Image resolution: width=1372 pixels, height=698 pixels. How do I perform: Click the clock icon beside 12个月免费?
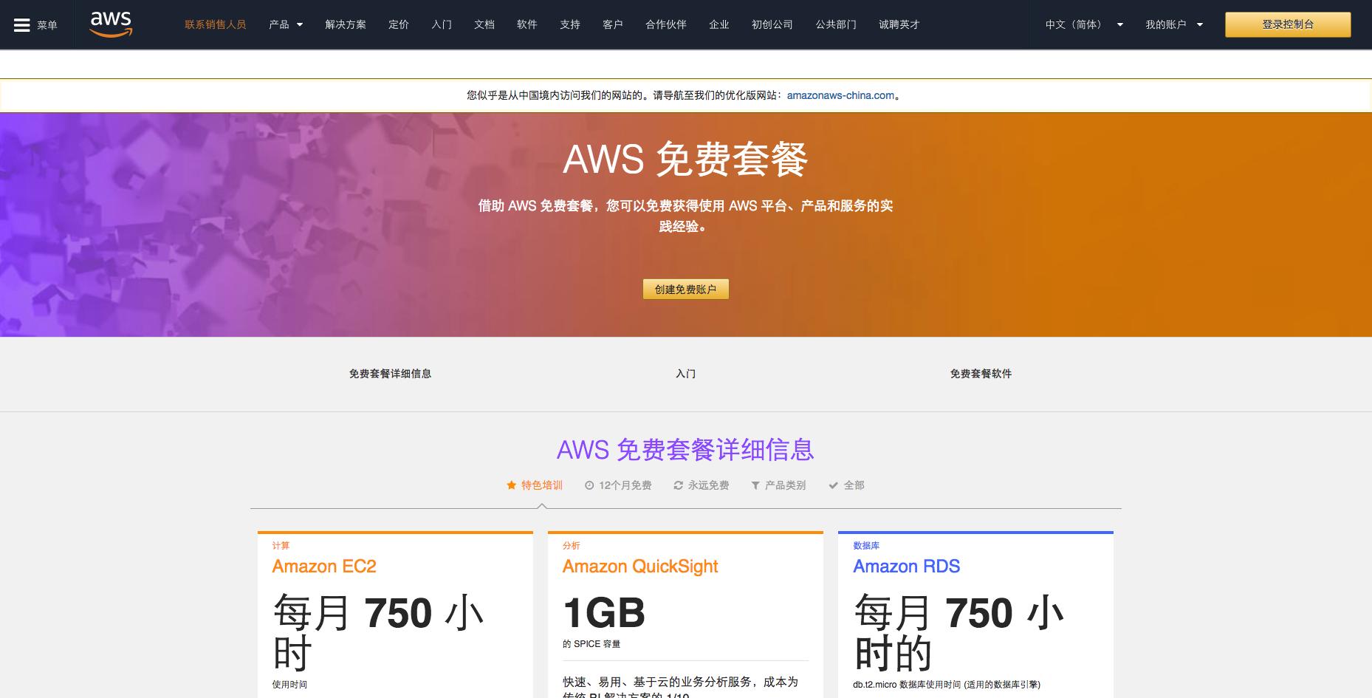coord(589,485)
